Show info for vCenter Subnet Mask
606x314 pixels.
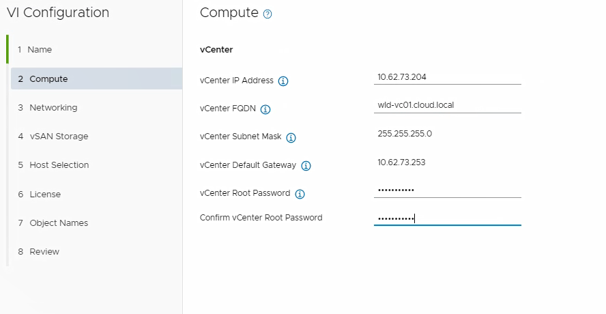291,138
